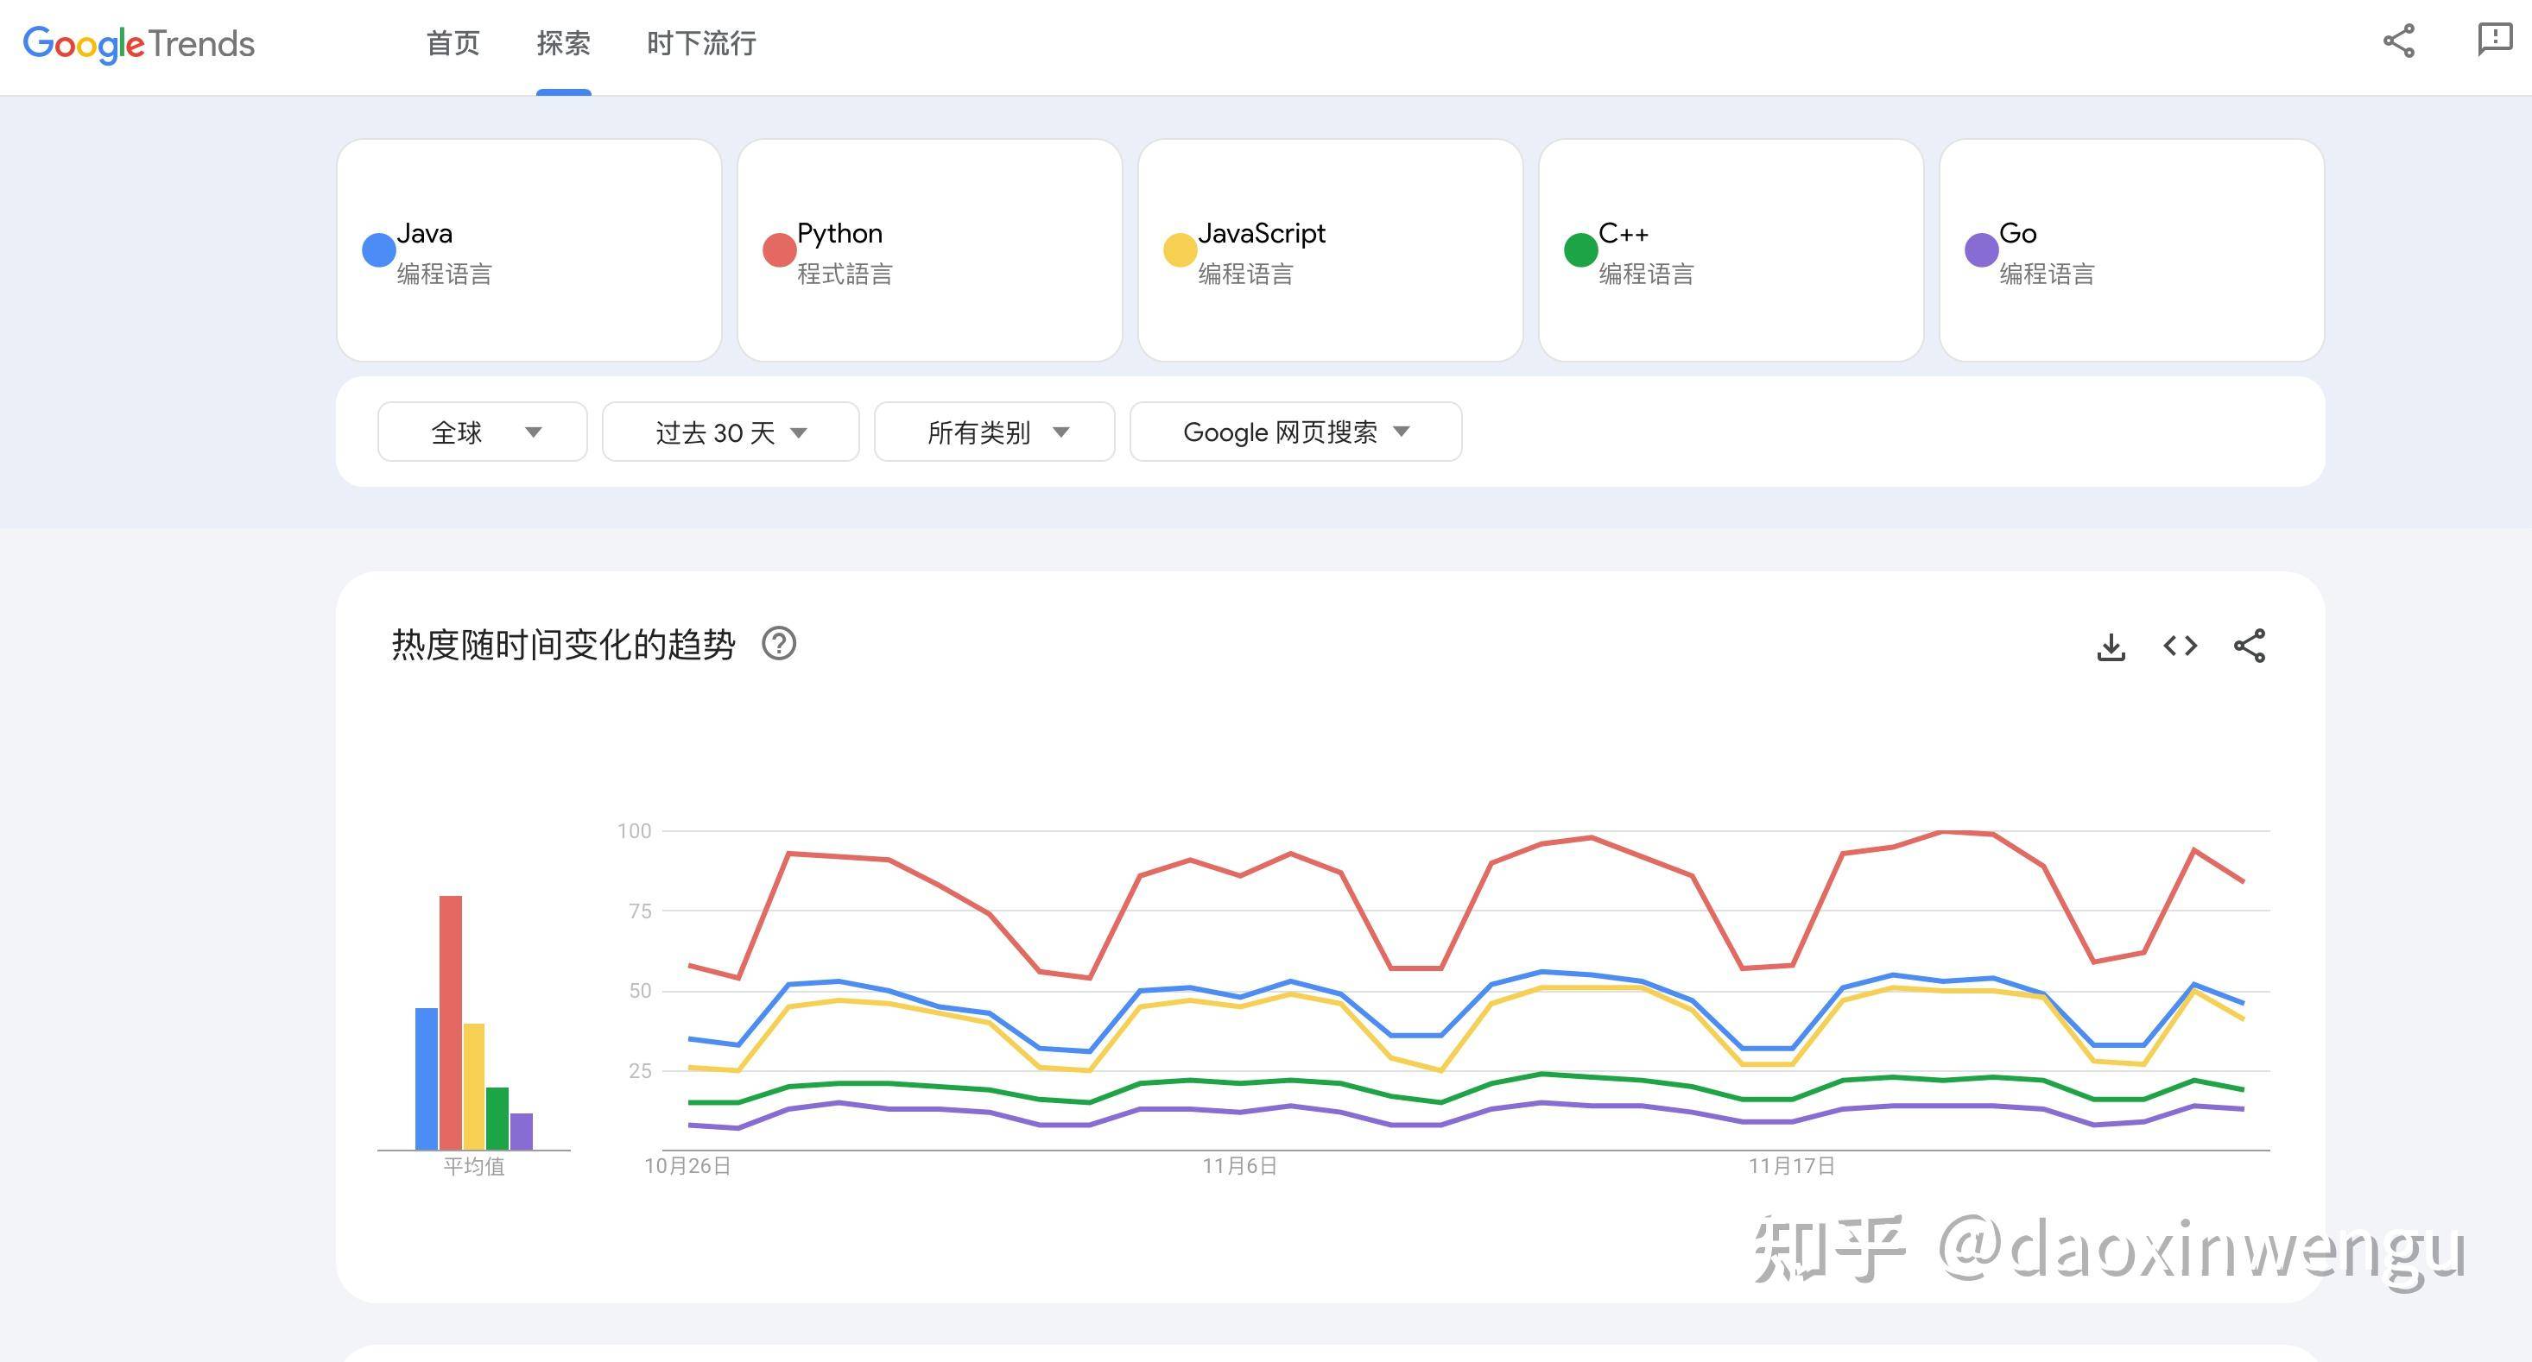The image size is (2532, 1362).
Task: Edit the Python search term card
Action: 930,249
